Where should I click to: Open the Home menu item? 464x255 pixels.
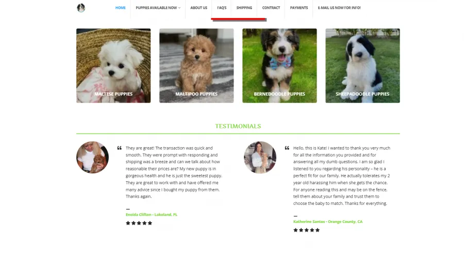click(x=121, y=8)
